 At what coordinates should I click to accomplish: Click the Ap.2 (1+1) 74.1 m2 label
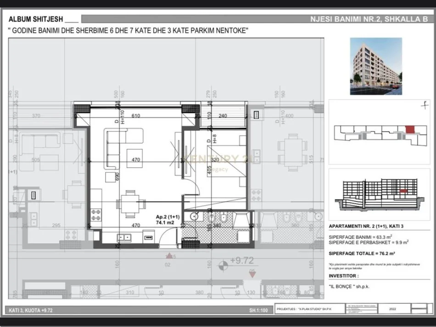165,219
